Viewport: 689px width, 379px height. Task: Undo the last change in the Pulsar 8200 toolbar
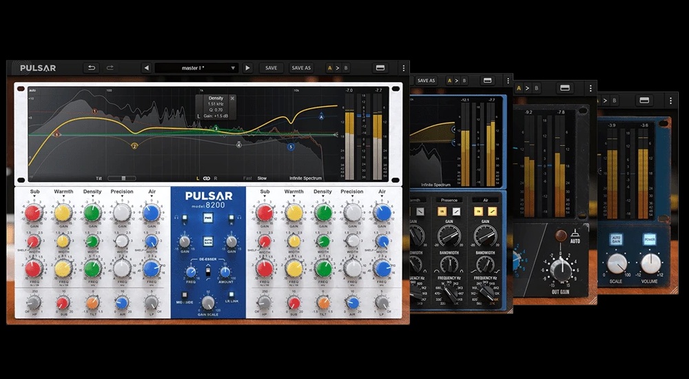[92, 68]
